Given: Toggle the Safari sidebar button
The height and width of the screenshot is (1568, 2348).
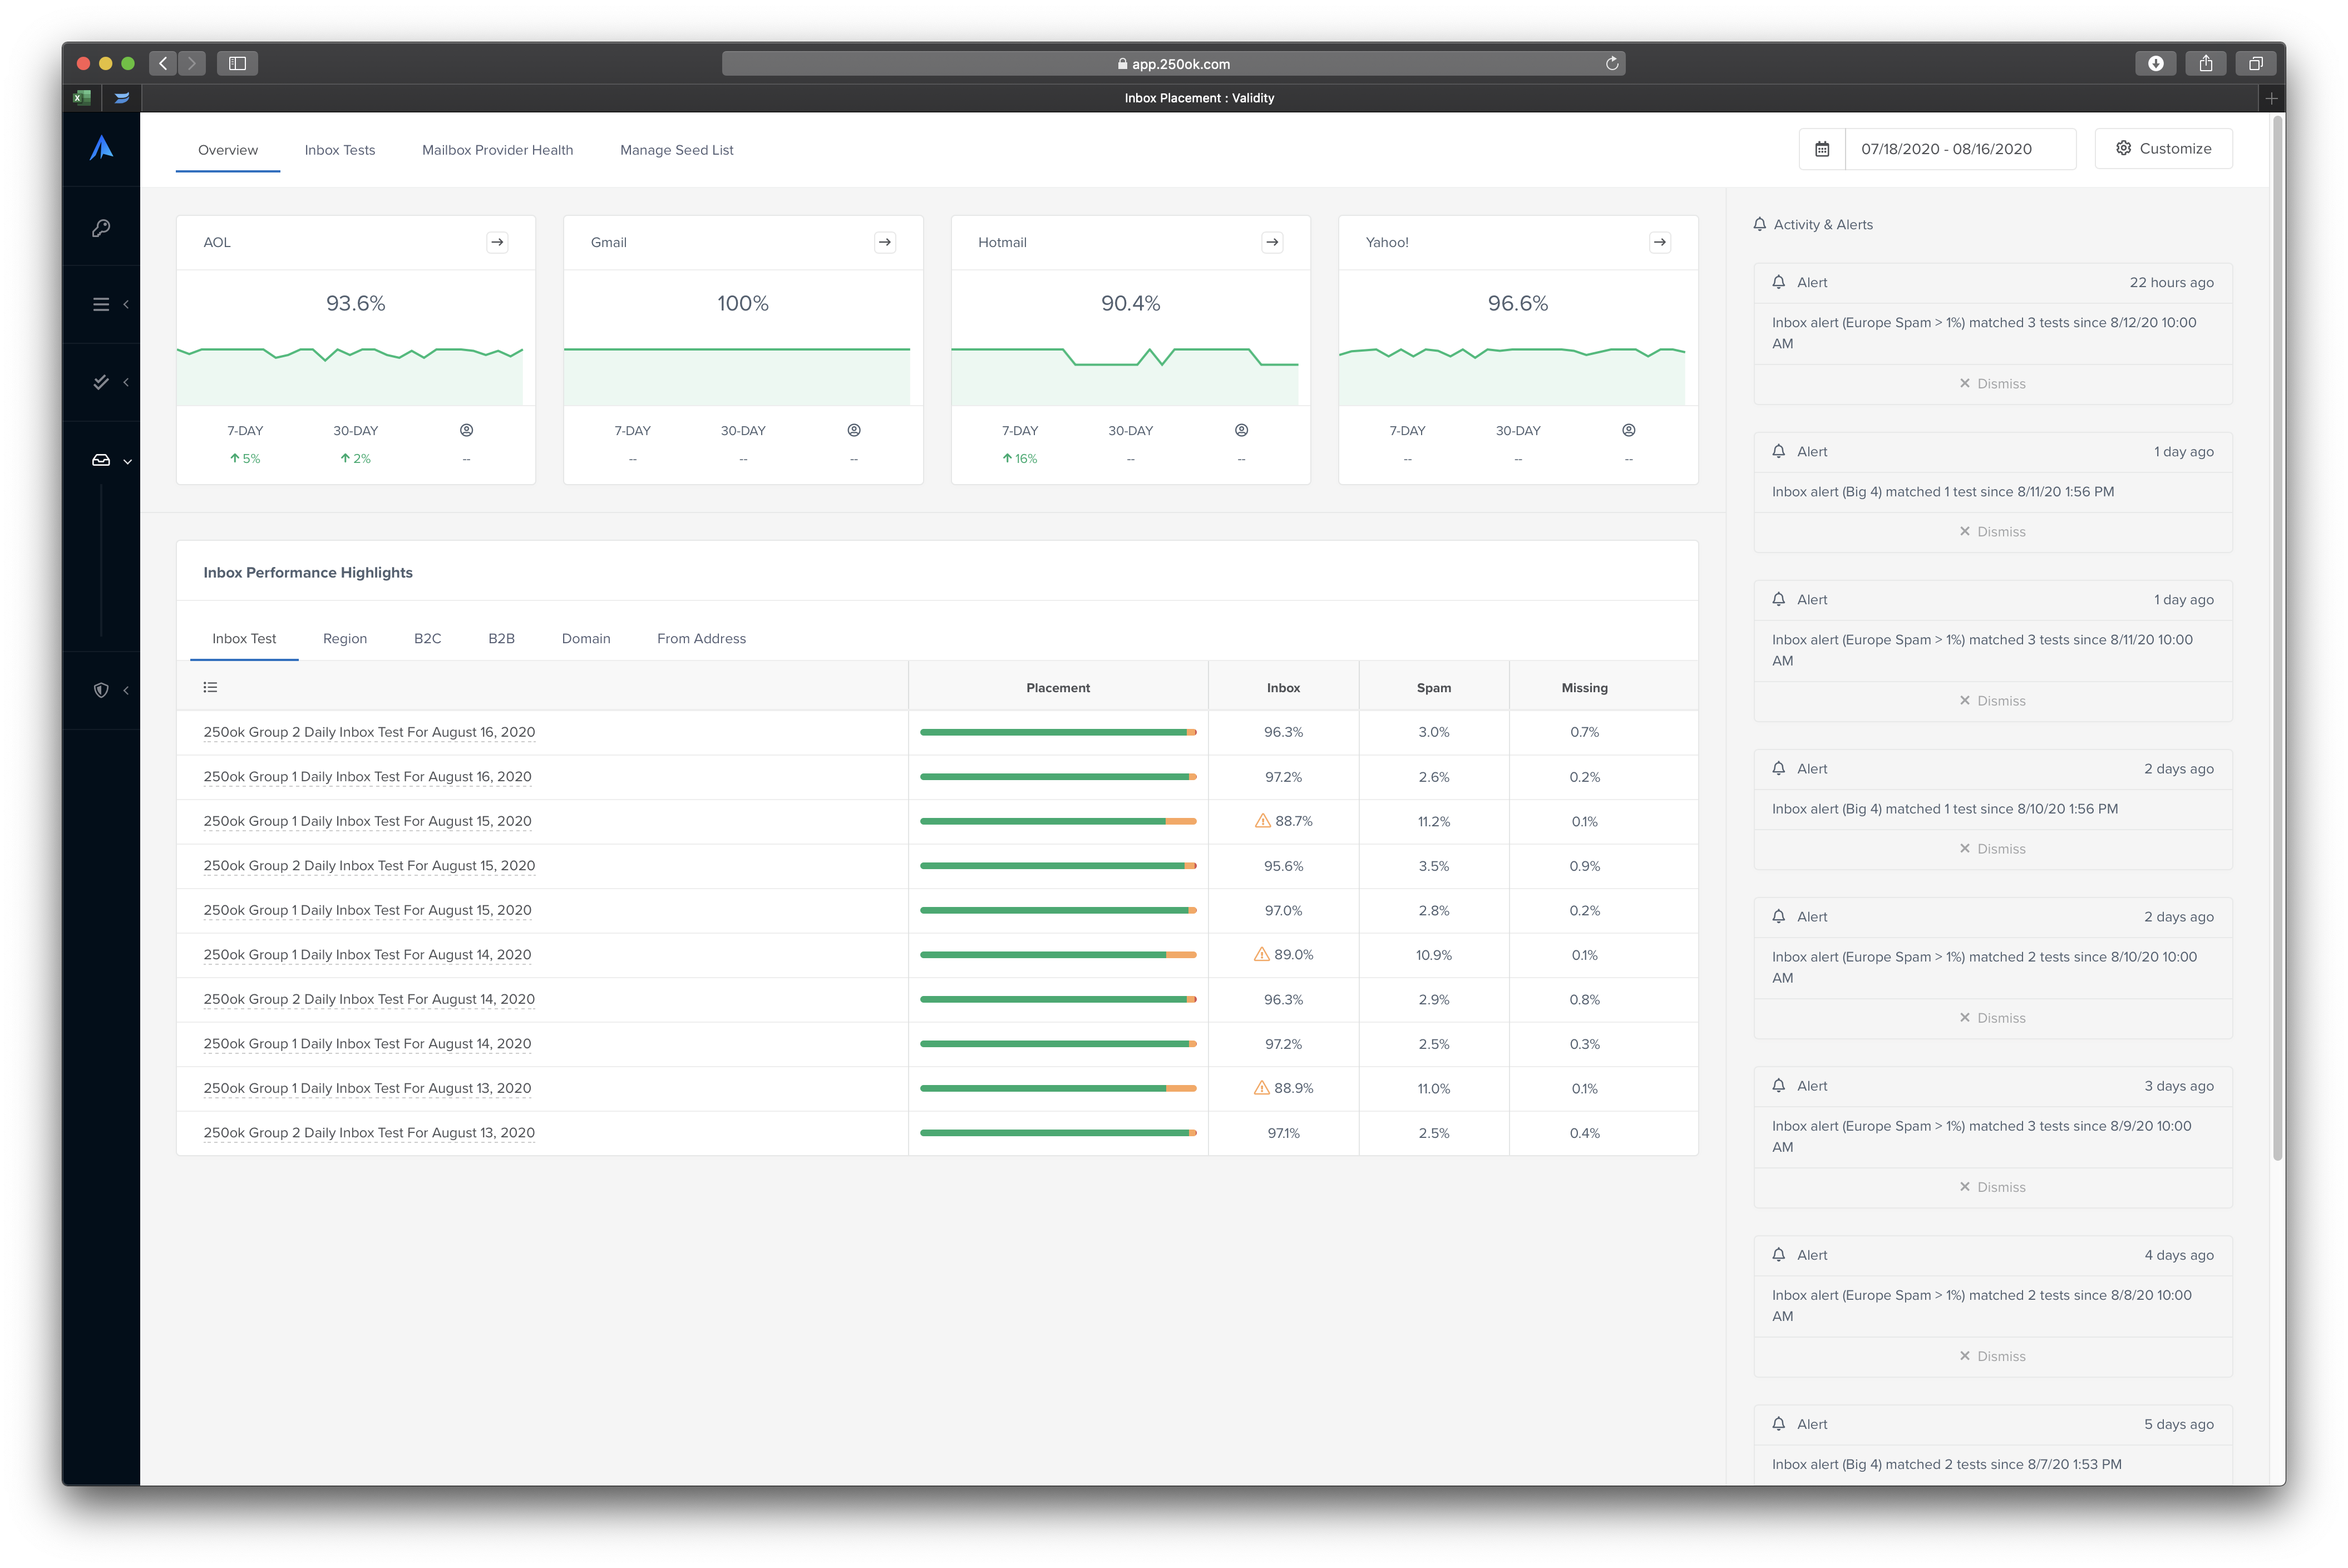Looking at the screenshot, I should click(237, 63).
